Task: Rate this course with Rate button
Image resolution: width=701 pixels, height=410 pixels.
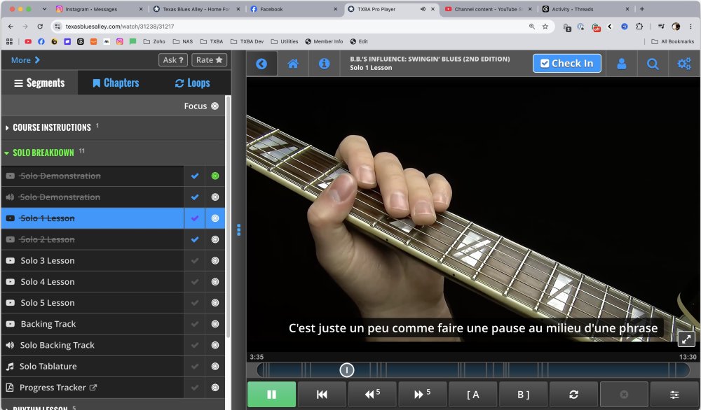Action: pos(209,59)
